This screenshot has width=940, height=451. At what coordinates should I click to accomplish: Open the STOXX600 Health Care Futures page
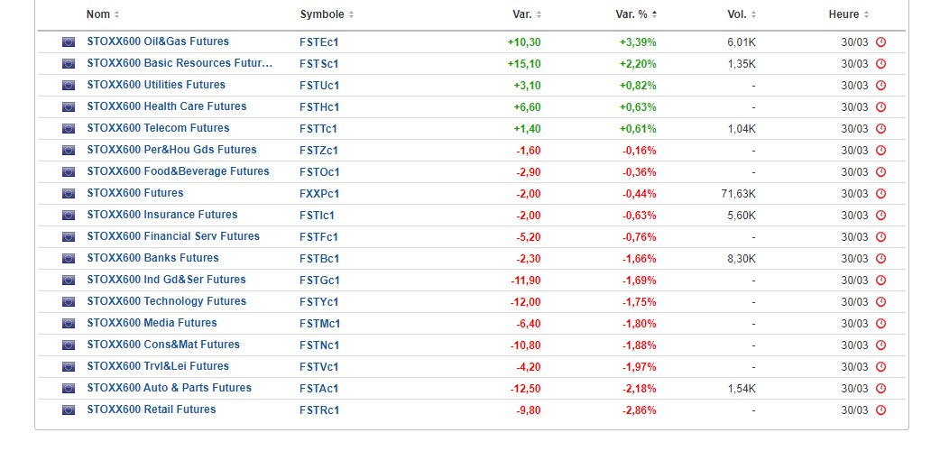coord(166,106)
